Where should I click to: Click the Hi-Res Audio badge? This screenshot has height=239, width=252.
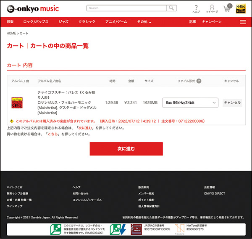tap(241, 8)
